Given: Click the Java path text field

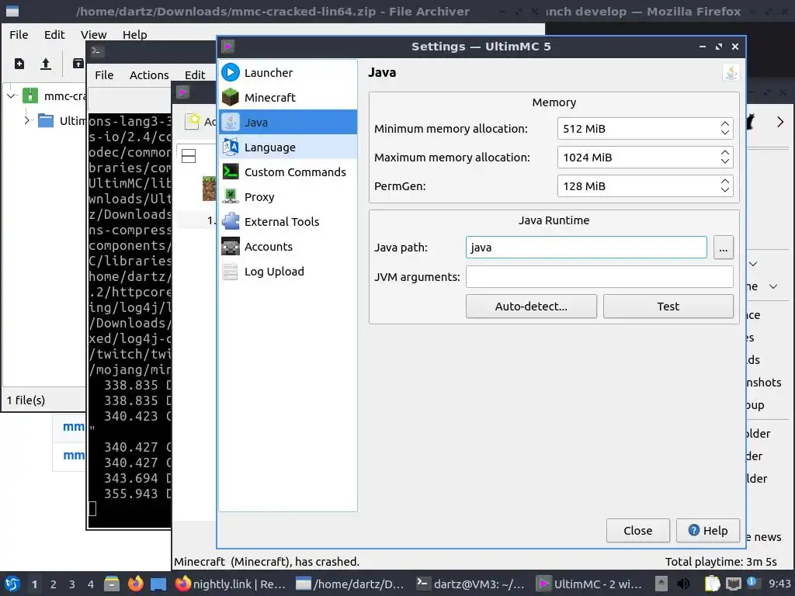Looking at the screenshot, I should (x=586, y=248).
